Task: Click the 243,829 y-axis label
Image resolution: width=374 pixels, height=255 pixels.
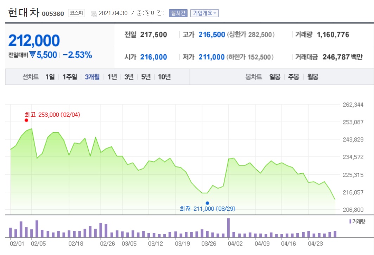Action: (x=353, y=140)
